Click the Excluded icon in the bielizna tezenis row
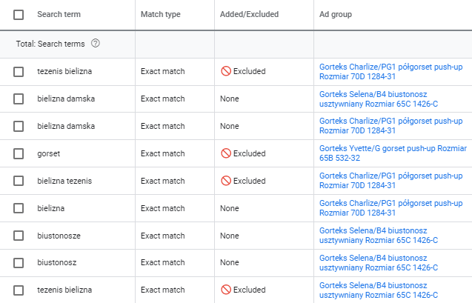This screenshot has width=472, height=303. 226,181
